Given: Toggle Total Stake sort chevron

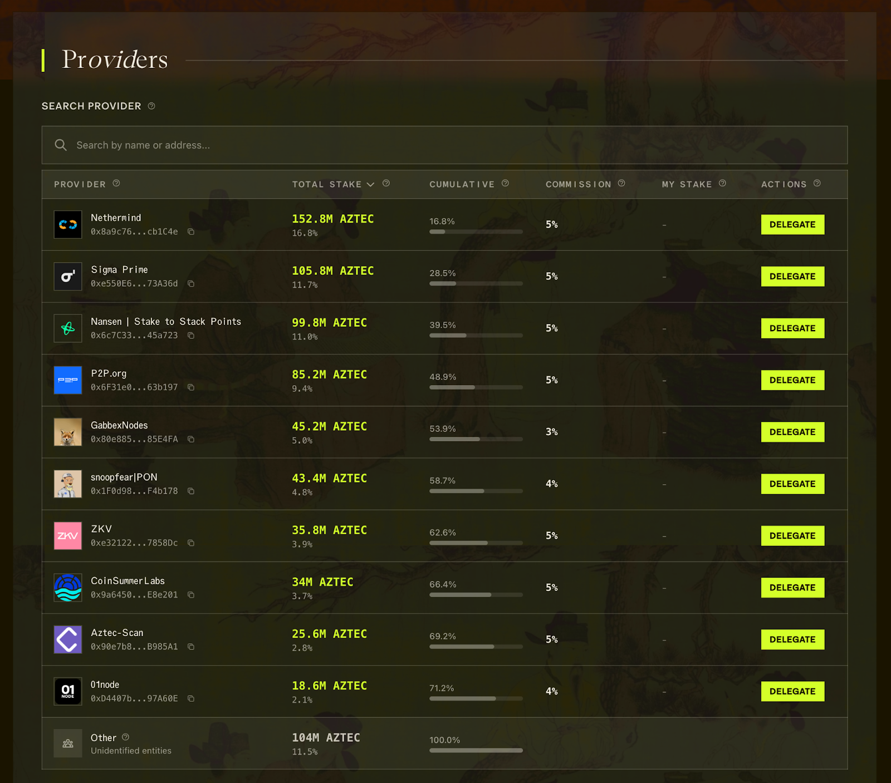Looking at the screenshot, I should coord(370,184).
